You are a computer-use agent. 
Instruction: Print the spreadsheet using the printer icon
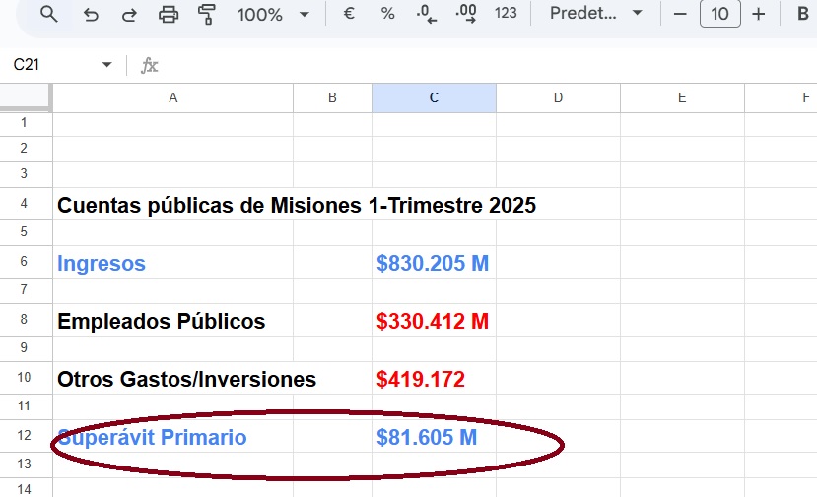point(169,14)
